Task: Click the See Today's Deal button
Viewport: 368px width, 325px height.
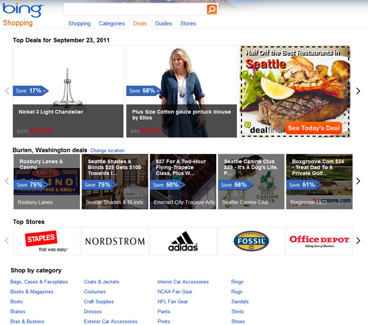Action: [314, 128]
